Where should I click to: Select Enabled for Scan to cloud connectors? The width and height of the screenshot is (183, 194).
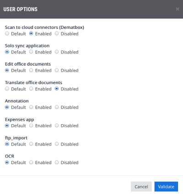point(31,33)
